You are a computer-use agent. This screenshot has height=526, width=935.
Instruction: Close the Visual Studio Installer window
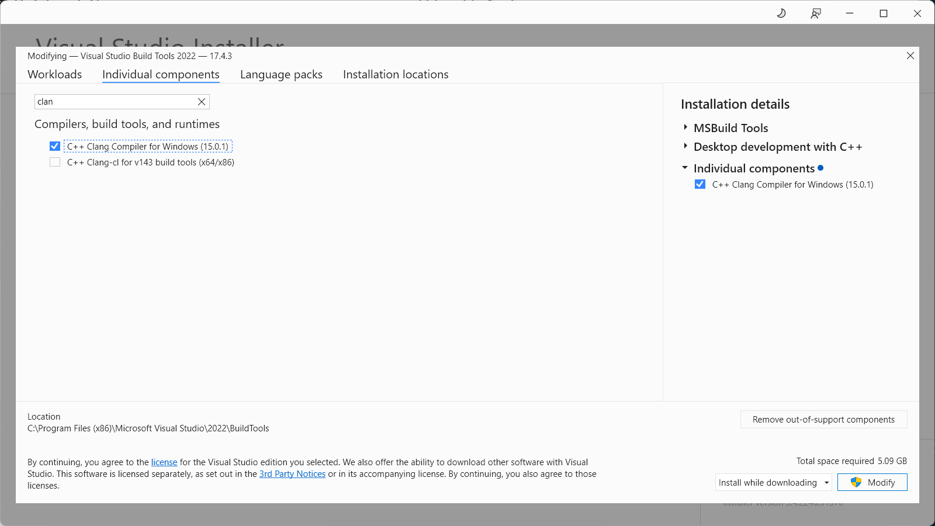point(917,13)
